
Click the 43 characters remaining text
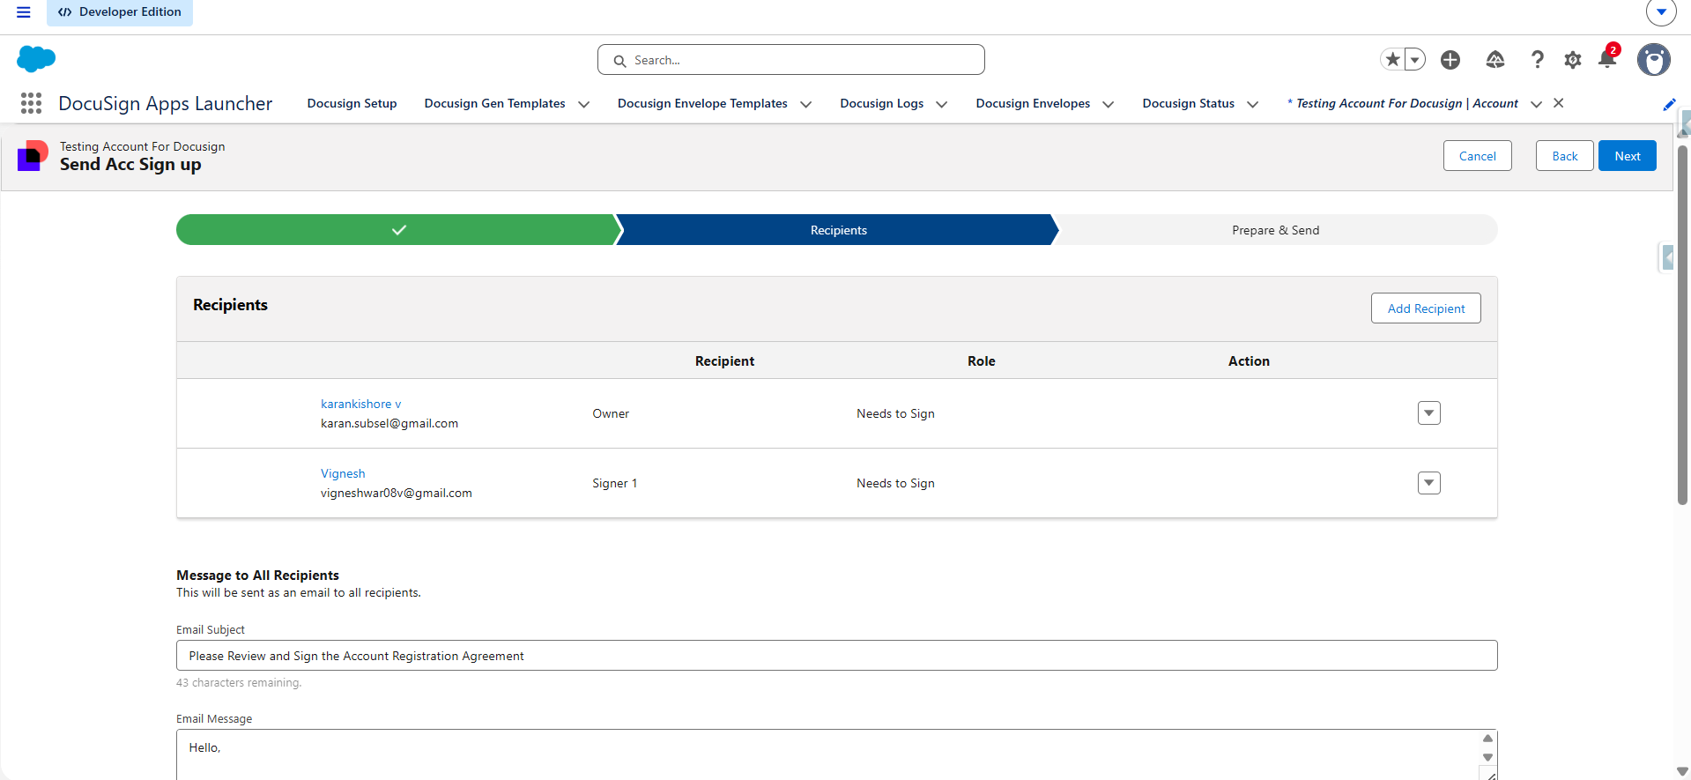click(x=239, y=683)
